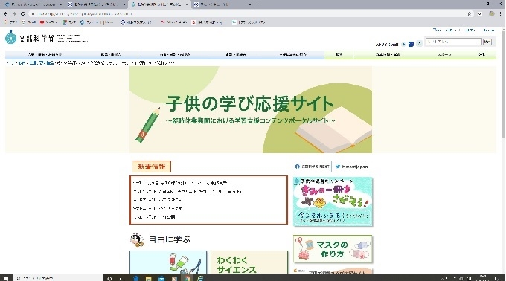This screenshot has width=506, height=281.
Task: Open 科学技術・学術 menu
Action: tap(388, 55)
